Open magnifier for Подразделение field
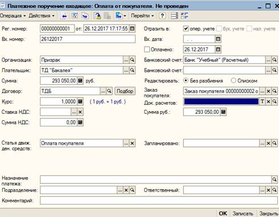Screen dimensions: 279x217 (132, 190)
